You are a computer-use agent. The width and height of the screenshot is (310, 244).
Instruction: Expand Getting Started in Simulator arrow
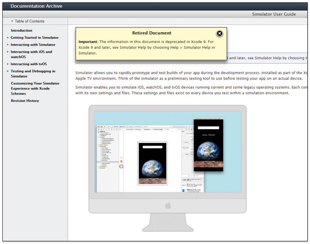click(8, 37)
